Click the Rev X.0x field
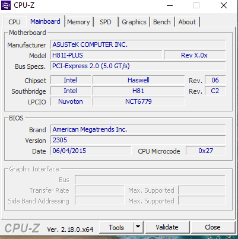Viewport: 238px width, 239px height. tap(195, 55)
